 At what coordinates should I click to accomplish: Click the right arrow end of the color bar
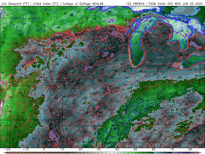click(200, 153)
